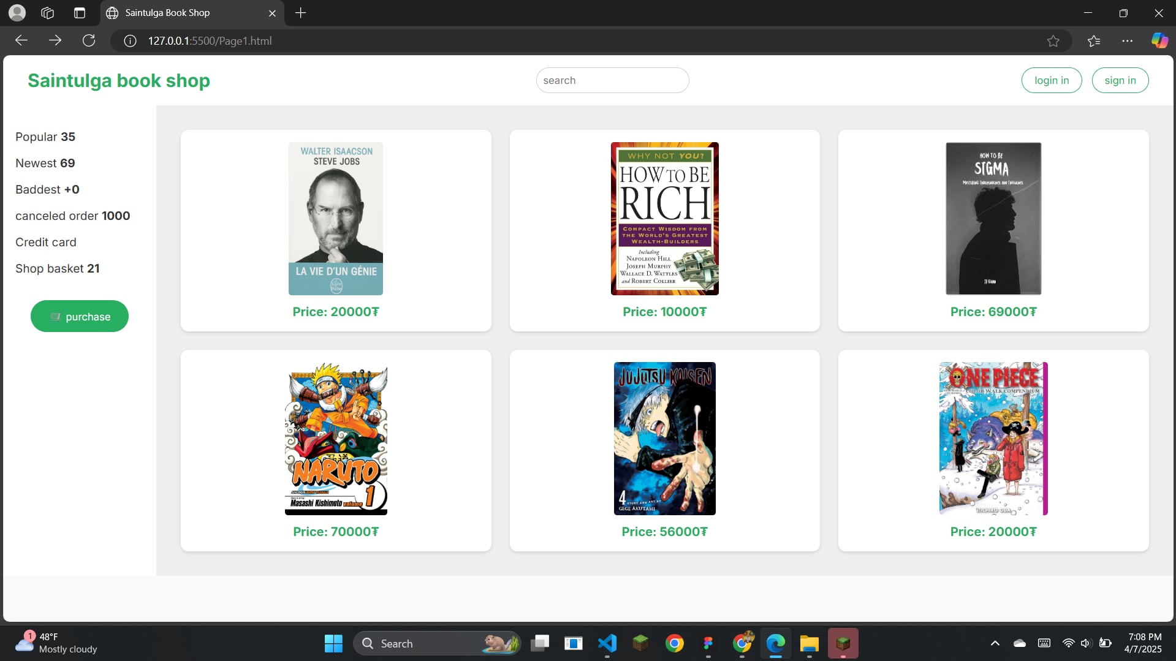Click the address bar URL
The image size is (1176, 661).
[x=210, y=41]
